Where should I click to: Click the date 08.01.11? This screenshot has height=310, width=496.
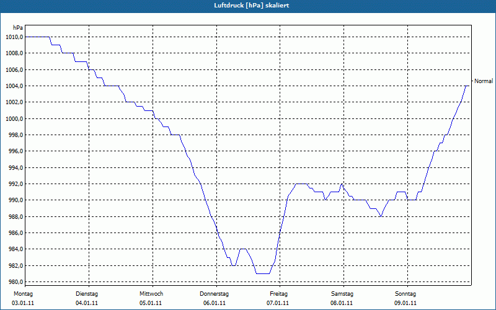[342, 303]
